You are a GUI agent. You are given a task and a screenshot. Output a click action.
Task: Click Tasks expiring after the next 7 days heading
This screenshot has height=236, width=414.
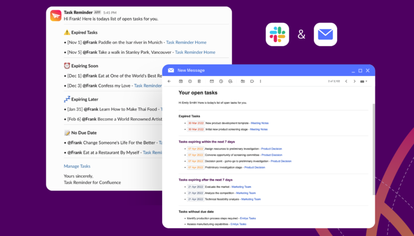coord(205,180)
